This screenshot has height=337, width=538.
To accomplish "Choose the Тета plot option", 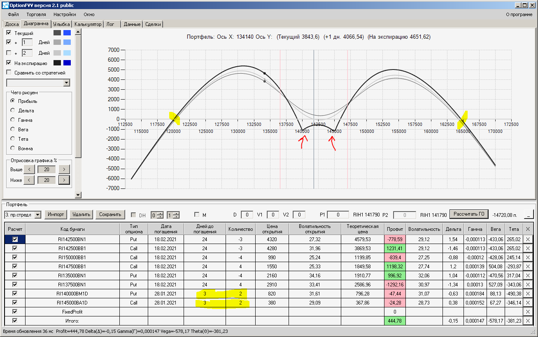I will click(13, 139).
